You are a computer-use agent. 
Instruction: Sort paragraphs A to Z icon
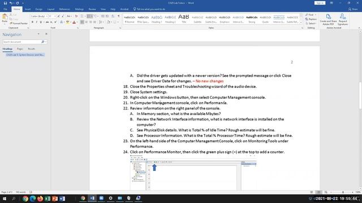[113, 16]
